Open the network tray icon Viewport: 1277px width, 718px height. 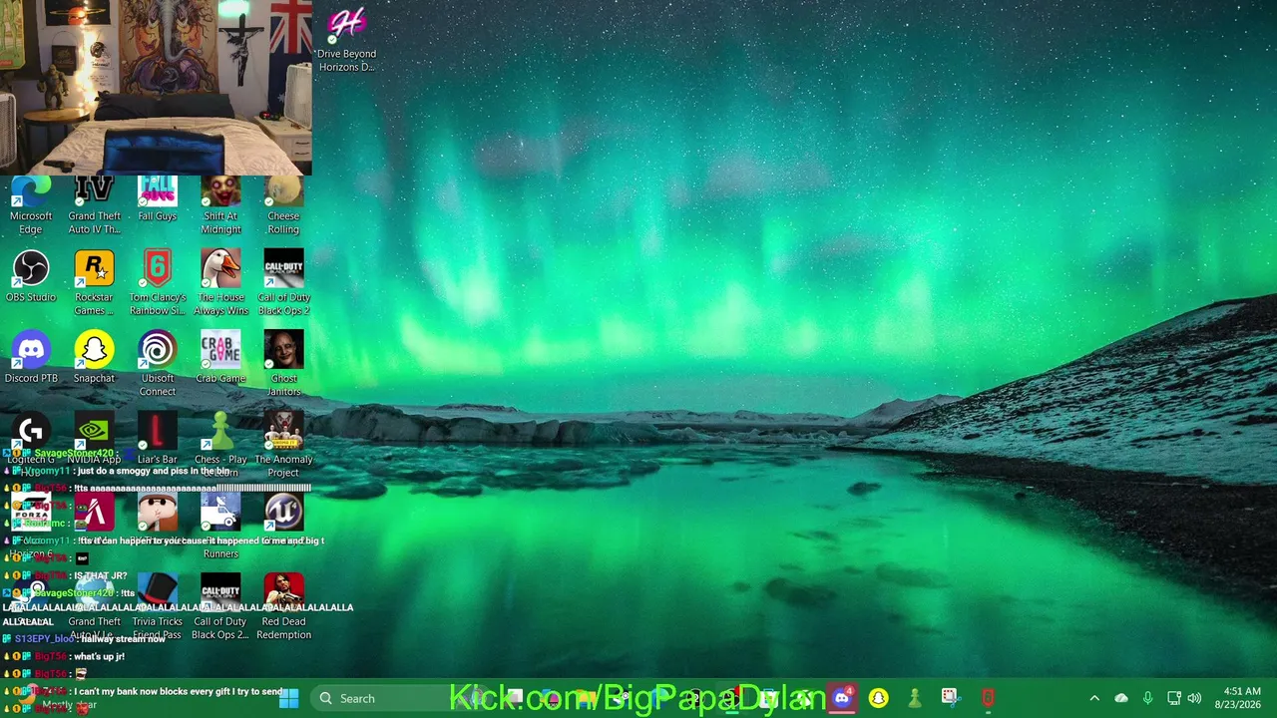[1174, 698]
